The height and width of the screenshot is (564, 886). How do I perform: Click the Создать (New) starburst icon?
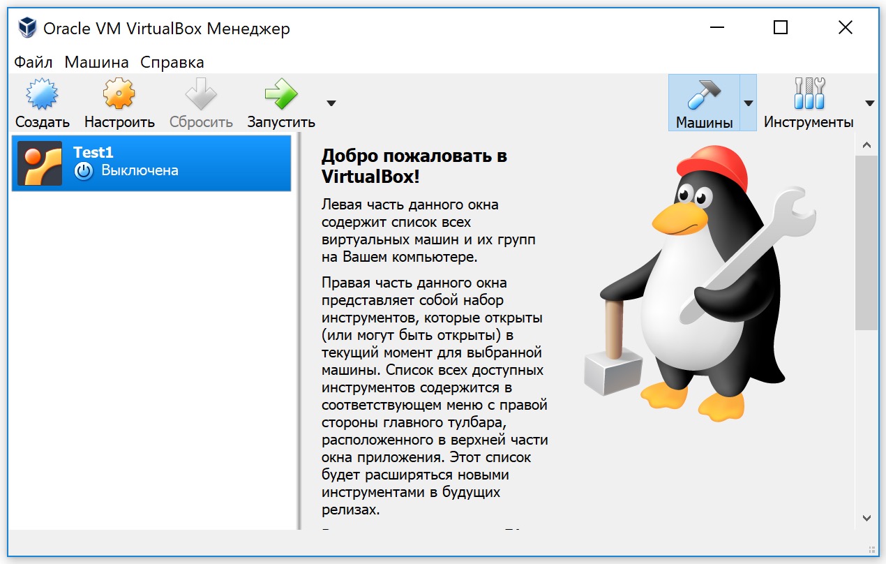pyautogui.click(x=42, y=94)
